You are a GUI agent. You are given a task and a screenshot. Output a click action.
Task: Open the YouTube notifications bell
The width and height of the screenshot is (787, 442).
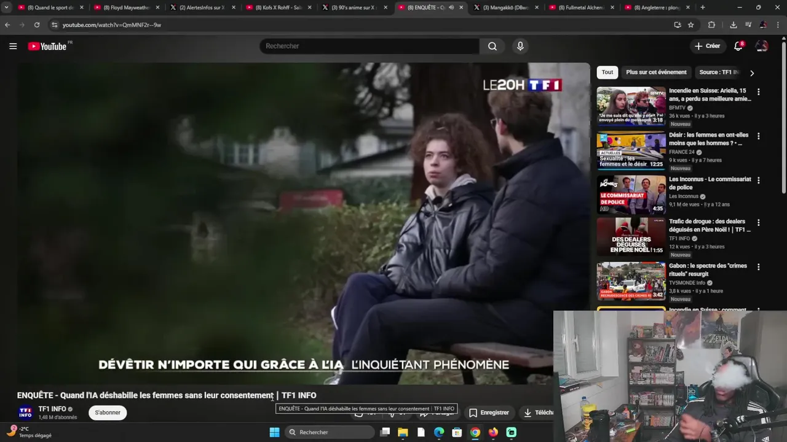738,46
